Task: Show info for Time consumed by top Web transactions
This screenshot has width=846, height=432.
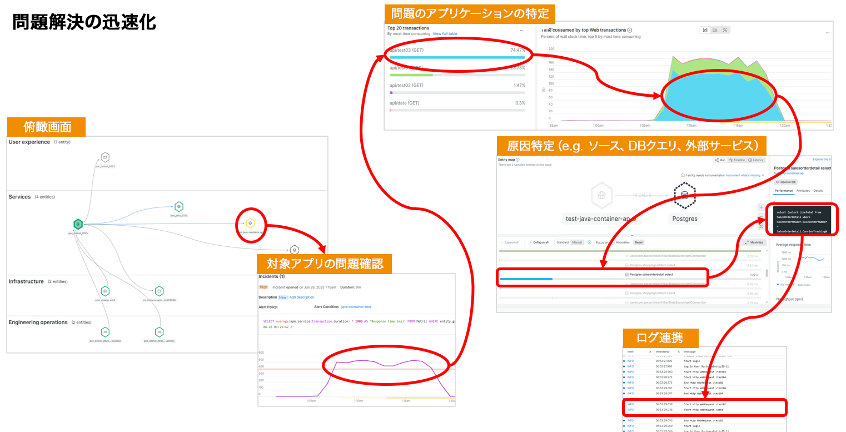Action: (630, 30)
